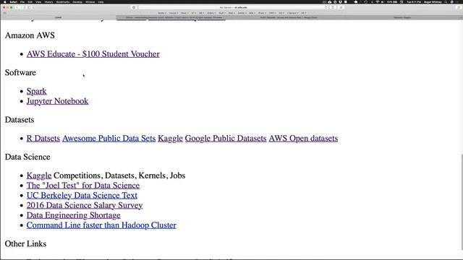Open Command Line faster than Hadoop Cluster link
The width and height of the screenshot is (463, 260).
(x=101, y=225)
